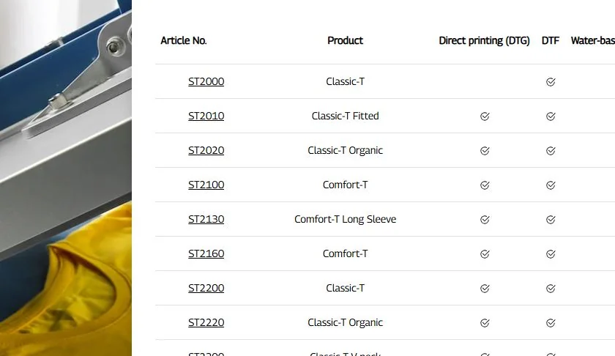Click the Direct printing (DTG) column header
The image size is (615, 356).
484,41
